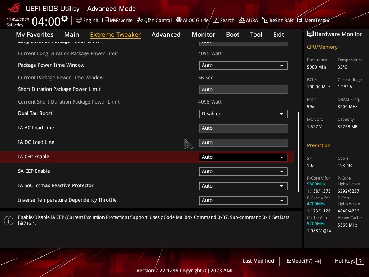Expand the IA SoC Iccmax Reactive Protector dropdown
The image size is (369, 277).
tap(243, 186)
